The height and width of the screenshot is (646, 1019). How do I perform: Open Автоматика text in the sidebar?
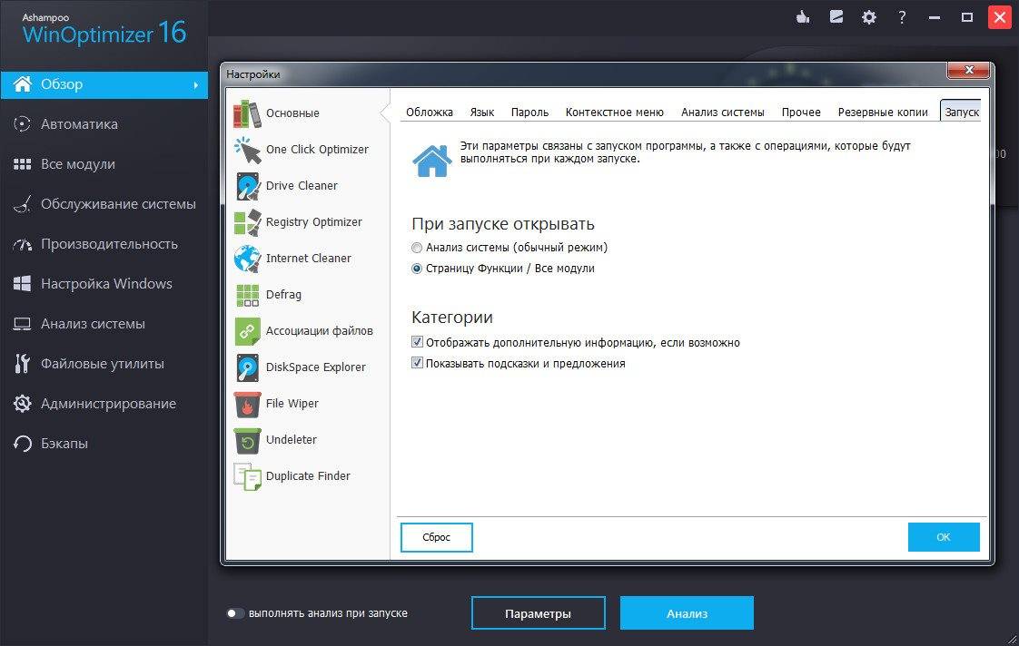(79, 124)
